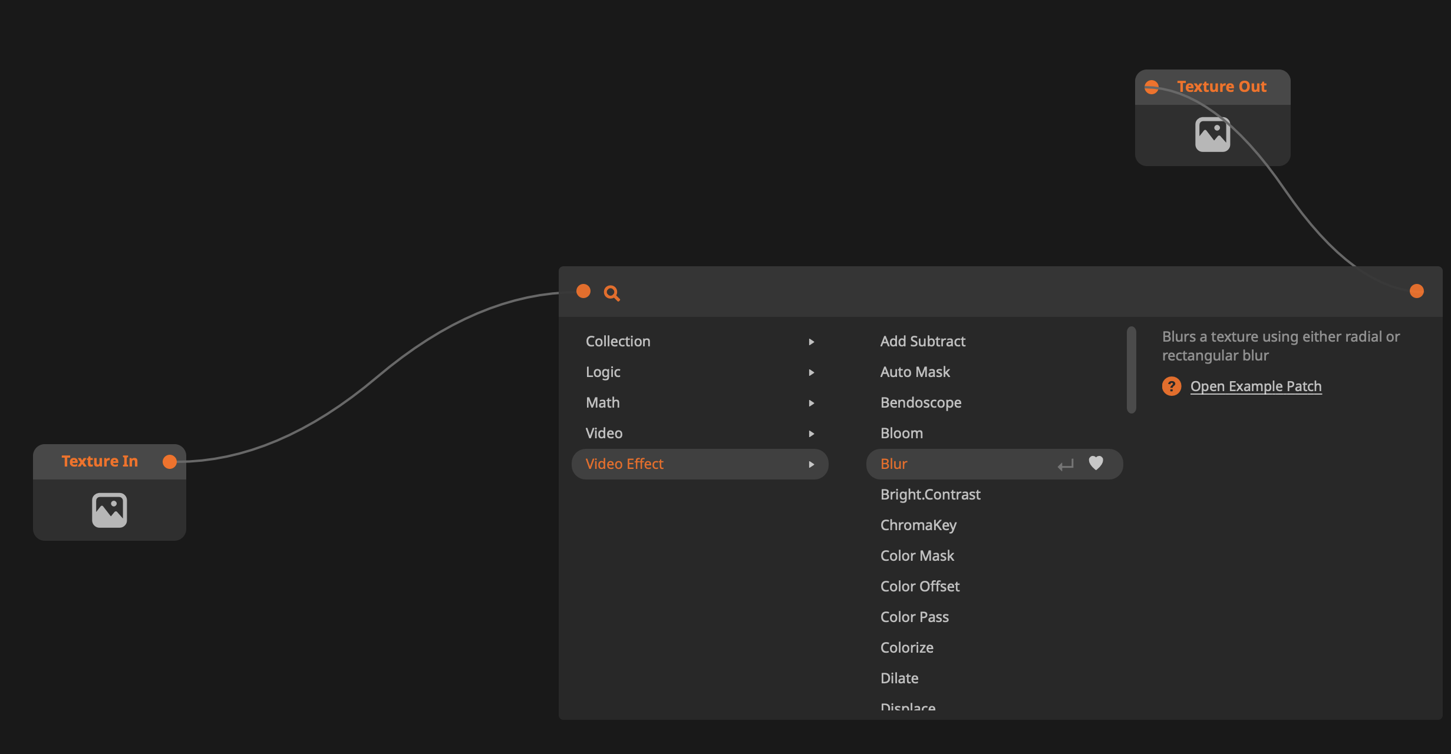
Task: Favorite the Blur operator via the heart icon
Action: (x=1096, y=464)
